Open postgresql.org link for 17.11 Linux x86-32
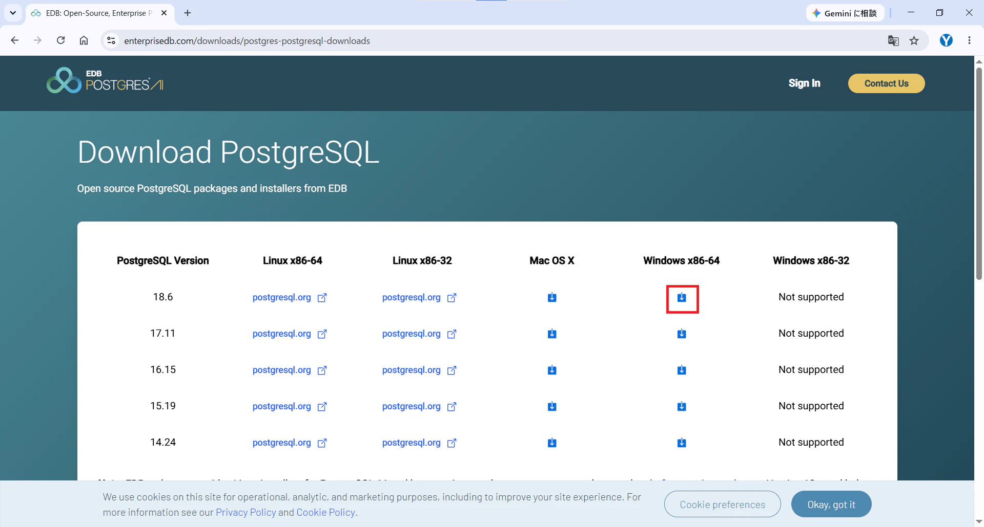Viewport: 984px width, 527px height. (x=419, y=334)
